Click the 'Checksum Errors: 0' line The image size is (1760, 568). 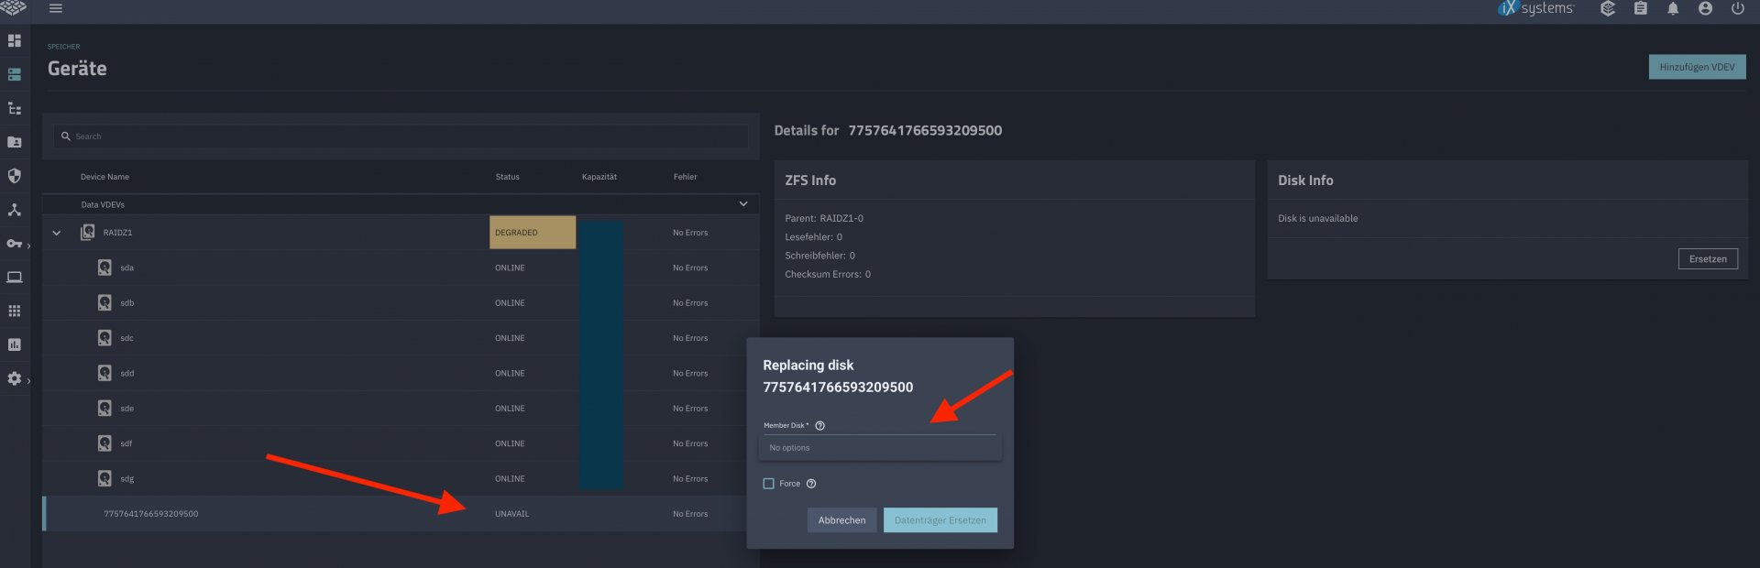click(828, 274)
